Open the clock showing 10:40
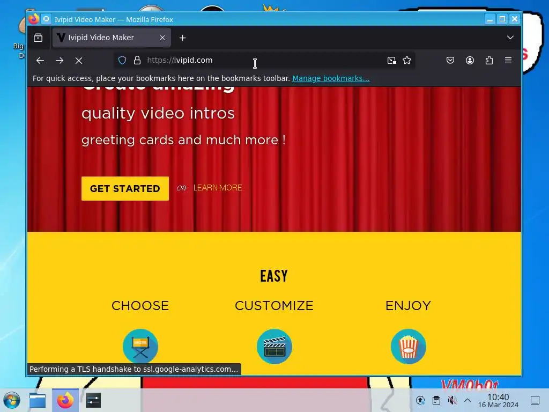The height and width of the screenshot is (412, 549). pos(498,400)
